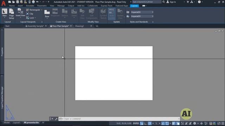Toggle object snap in status bar
Screen dimensions: 225x126
(167, 123)
